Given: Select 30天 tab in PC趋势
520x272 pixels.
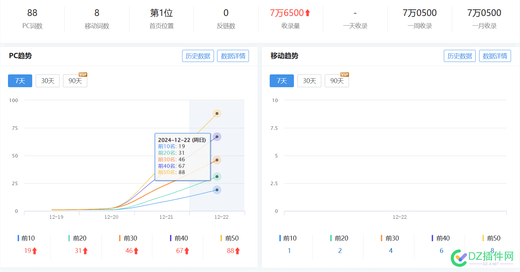Looking at the screenshot, I should click(48, 81).
